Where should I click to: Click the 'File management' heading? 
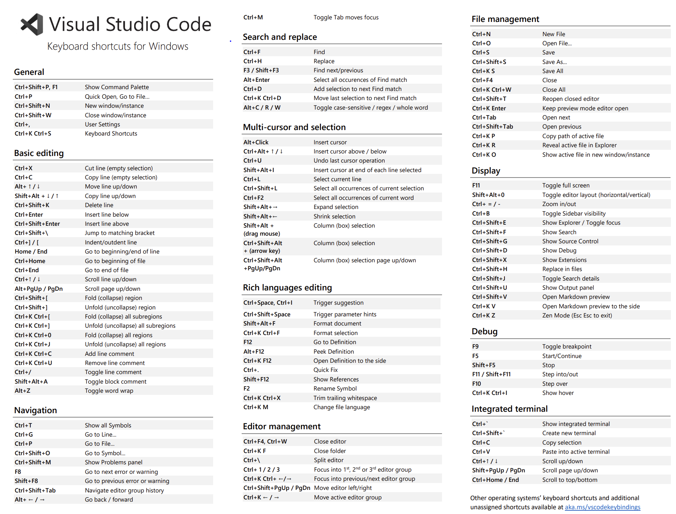pos(505,19)
